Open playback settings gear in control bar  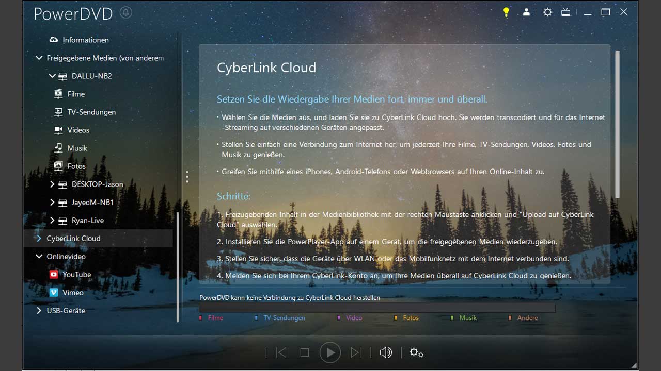point(416,352)
